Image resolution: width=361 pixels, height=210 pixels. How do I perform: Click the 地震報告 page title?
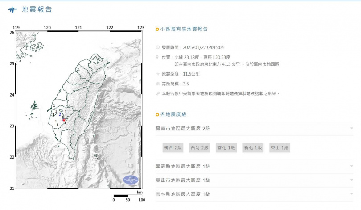(37, 9)
